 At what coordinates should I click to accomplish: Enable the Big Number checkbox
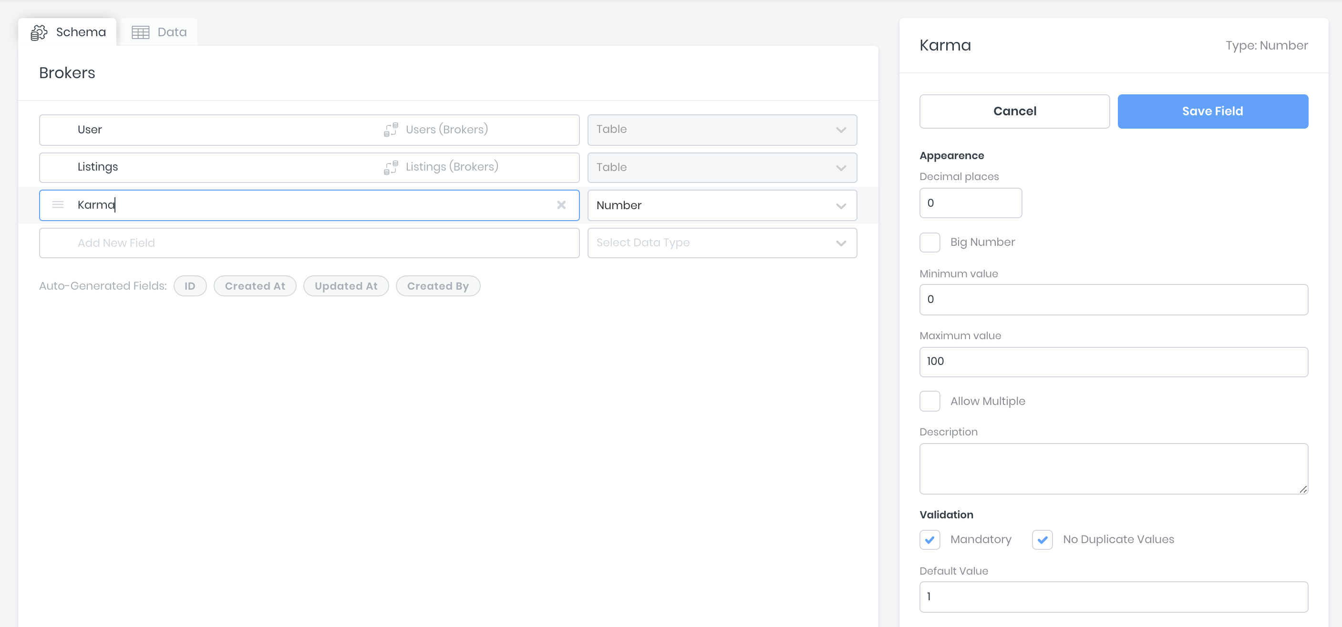929,243
